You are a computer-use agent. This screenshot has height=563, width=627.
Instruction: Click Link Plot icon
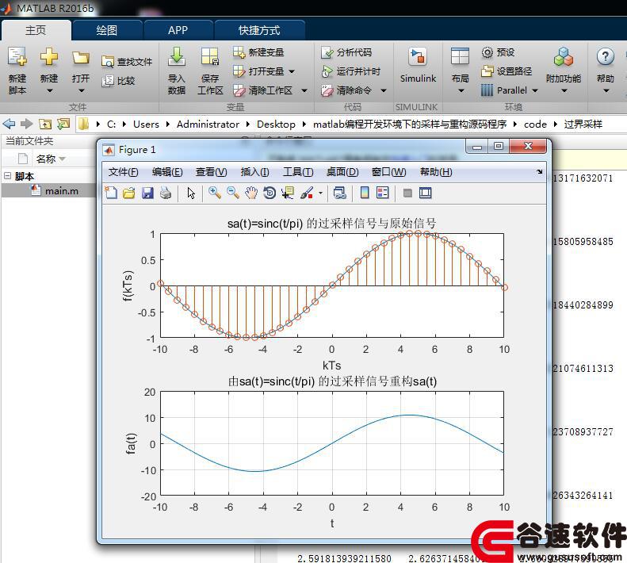click(x=339, y=193)
